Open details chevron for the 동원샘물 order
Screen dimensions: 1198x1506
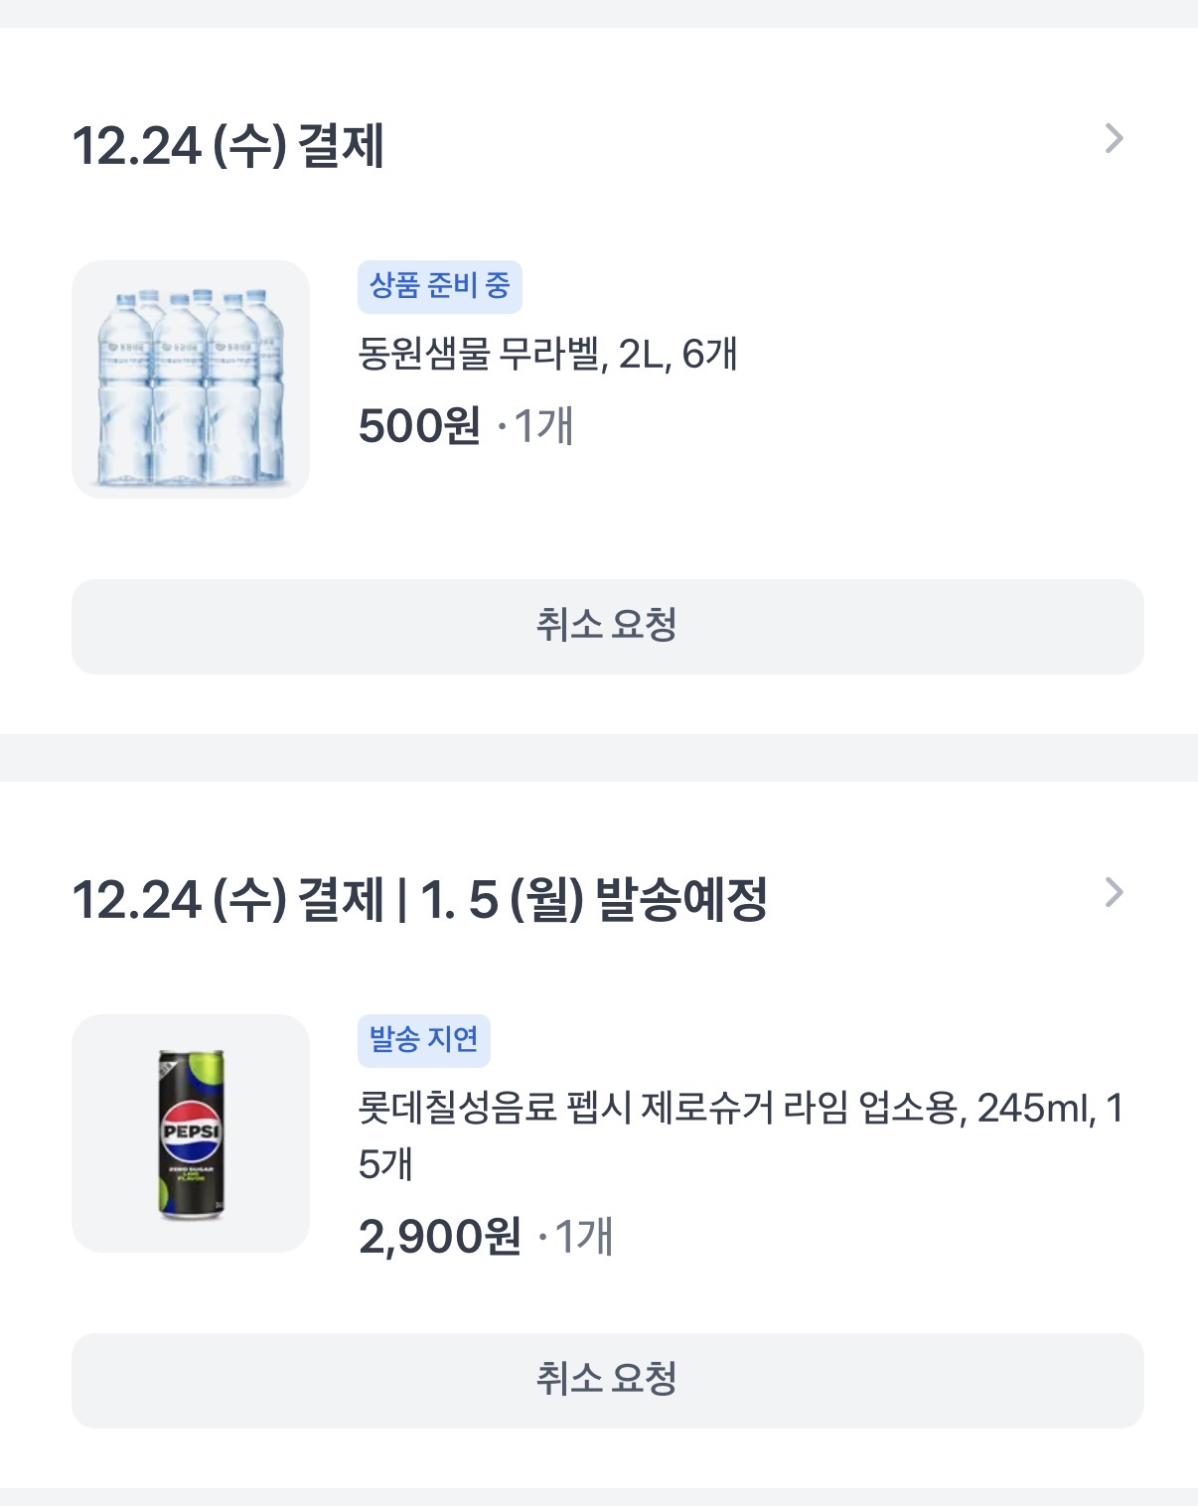[1114, 139]
